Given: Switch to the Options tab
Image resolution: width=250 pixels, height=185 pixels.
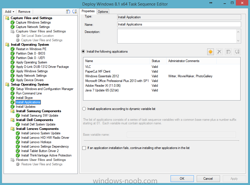Looking at the screenshot, I should pos(103,12).
